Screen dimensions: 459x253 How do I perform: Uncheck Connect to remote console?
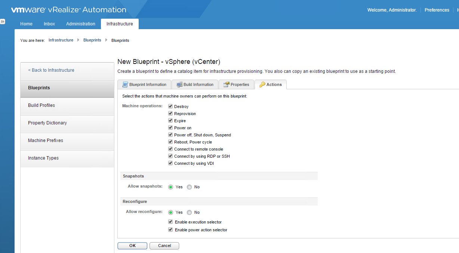170,149
